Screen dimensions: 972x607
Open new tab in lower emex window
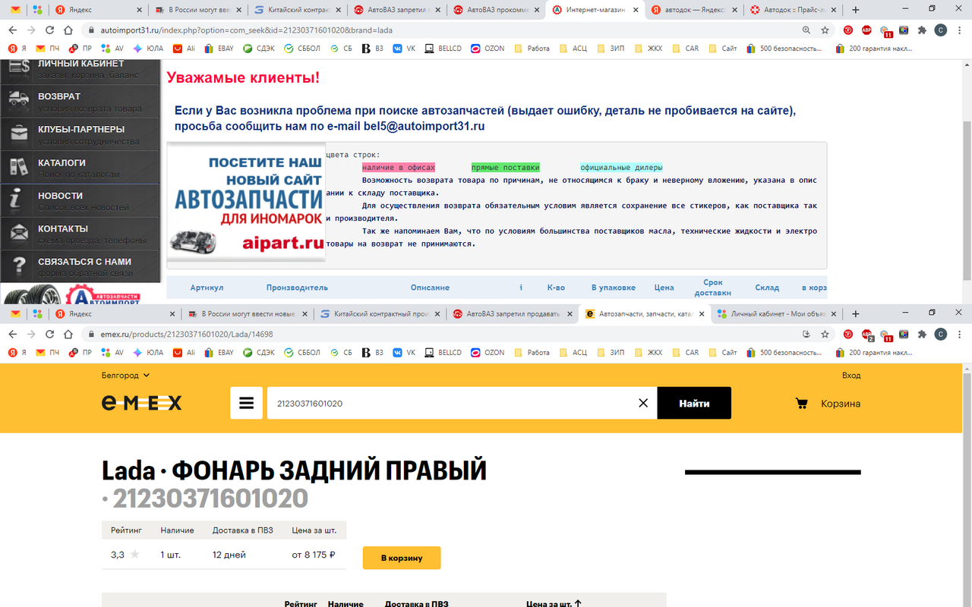pos(856,313)
